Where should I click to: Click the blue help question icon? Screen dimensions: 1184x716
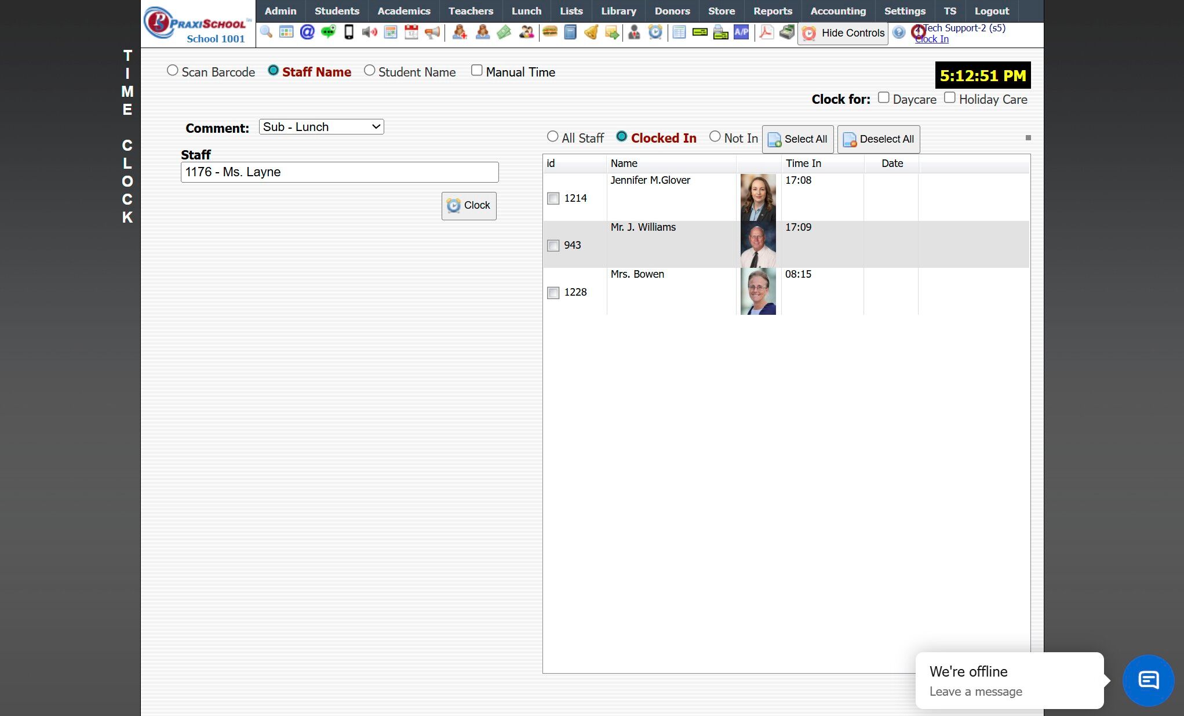[x=898, y=32]
